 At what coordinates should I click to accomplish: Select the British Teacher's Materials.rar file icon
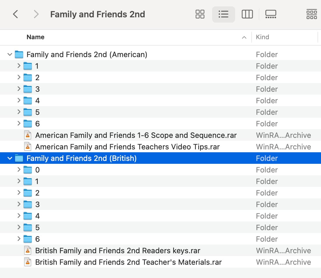tap(28, 262)
